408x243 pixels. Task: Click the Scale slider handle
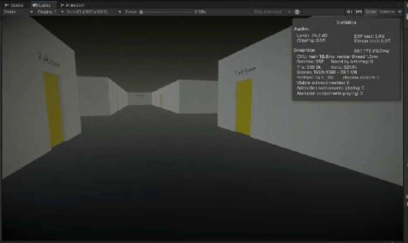pyautogui.click(x=141, y=12)
